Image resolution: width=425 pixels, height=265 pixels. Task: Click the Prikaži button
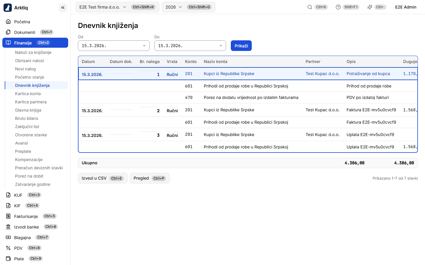241,46
